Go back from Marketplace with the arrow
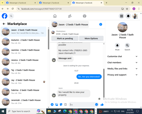This screenshot has height=114, width=142. [4, 24]
